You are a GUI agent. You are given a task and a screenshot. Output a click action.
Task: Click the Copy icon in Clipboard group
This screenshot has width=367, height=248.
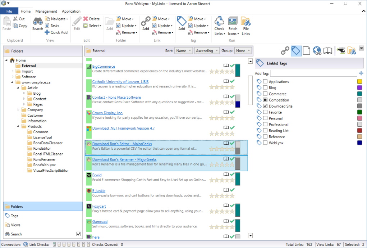(15, 26)
